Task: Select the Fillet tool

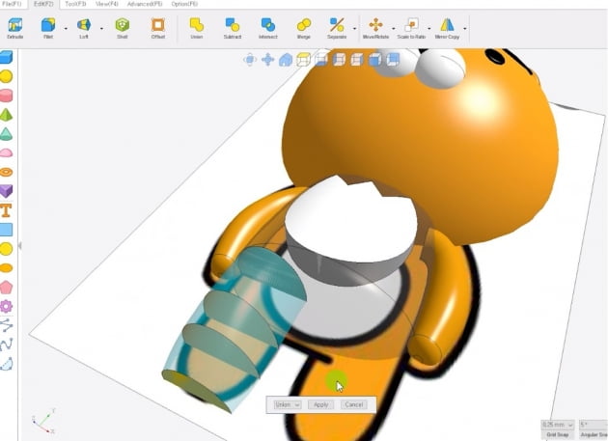Action: (x=48, y=28)
